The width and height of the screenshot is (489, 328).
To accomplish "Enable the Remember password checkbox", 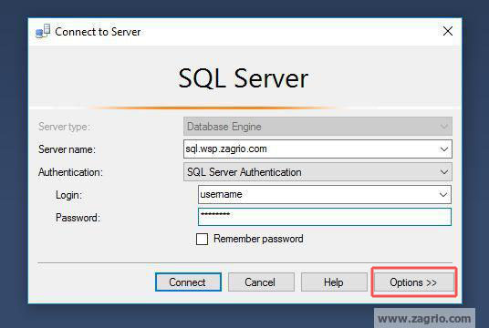I will [x=202, y=240].
